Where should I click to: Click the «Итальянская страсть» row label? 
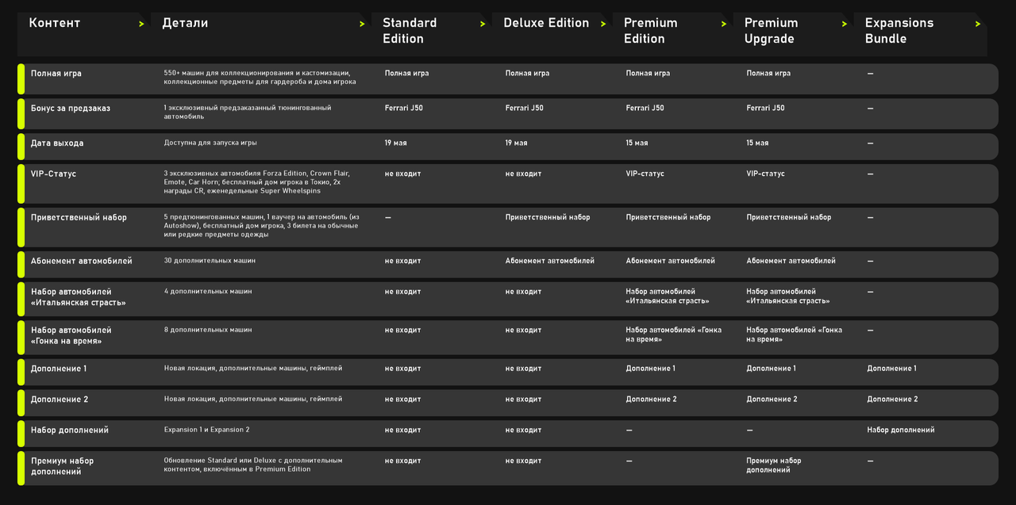pos(79,297)
